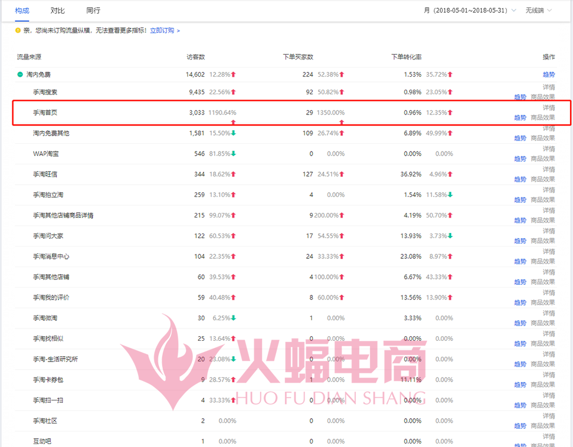Open 趋势 for the 淘内免费 row
Image resolution: width=573 pixels, height=447 pixels.
pos(549,75)
